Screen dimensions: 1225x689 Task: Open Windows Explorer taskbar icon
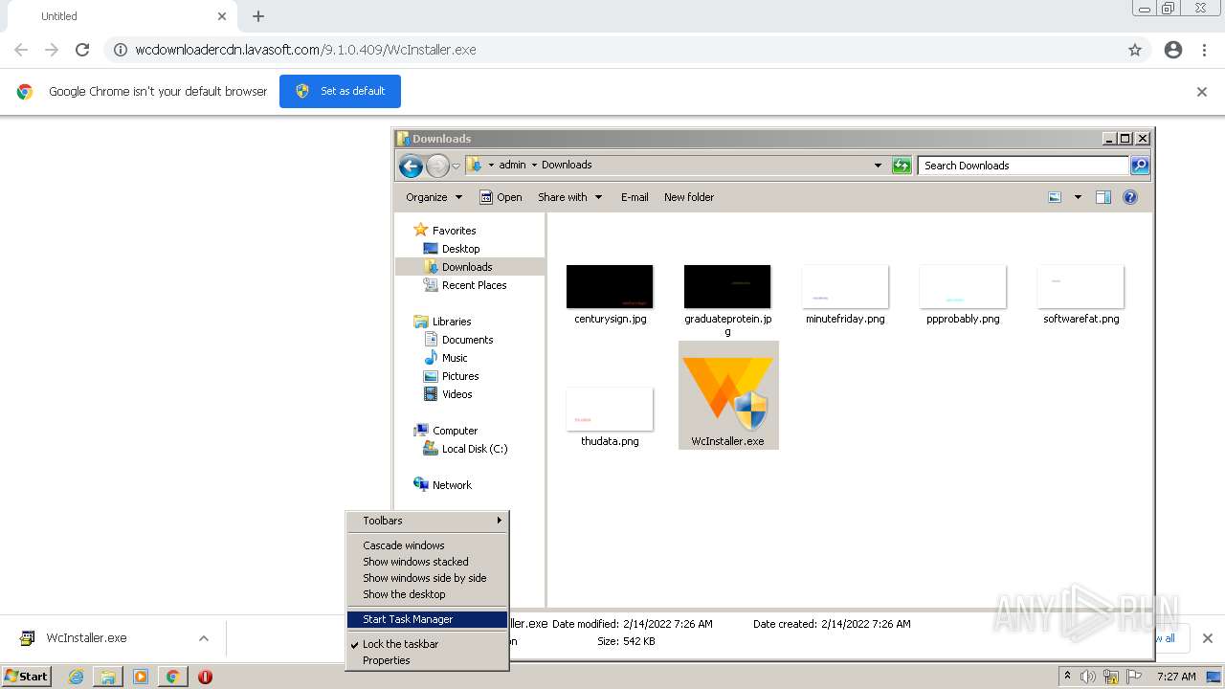[108, 677]
